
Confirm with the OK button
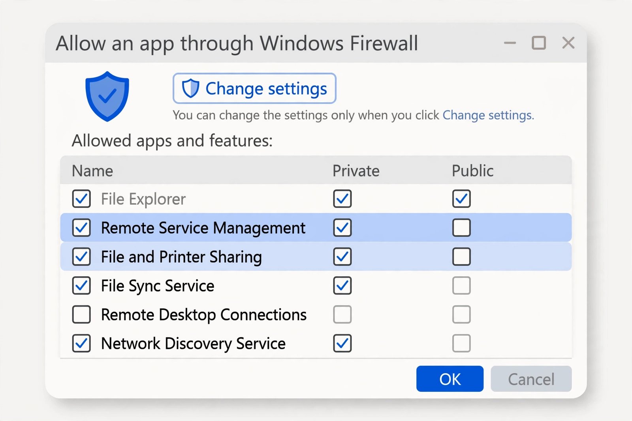[450, 379]
